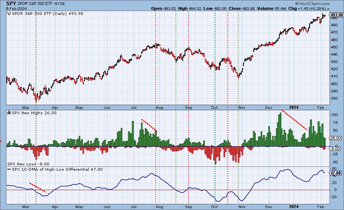The image size is (344, 210).
Task: Click the candlestick icon beside SPDR S&P 500 ETF (Daily)
Action: (9, 14)
